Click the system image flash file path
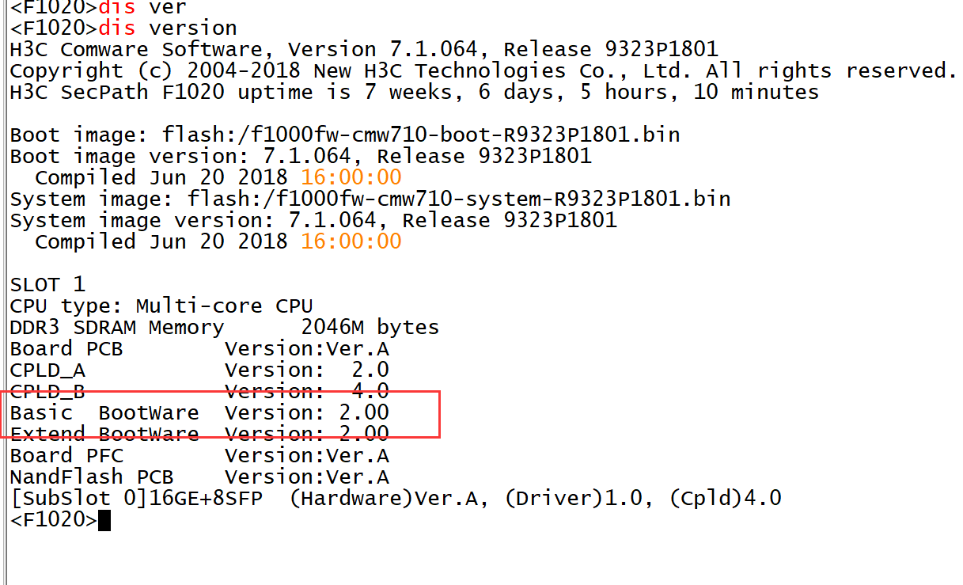963x585 pixels. pyautogui.click(x=459, y=198)
